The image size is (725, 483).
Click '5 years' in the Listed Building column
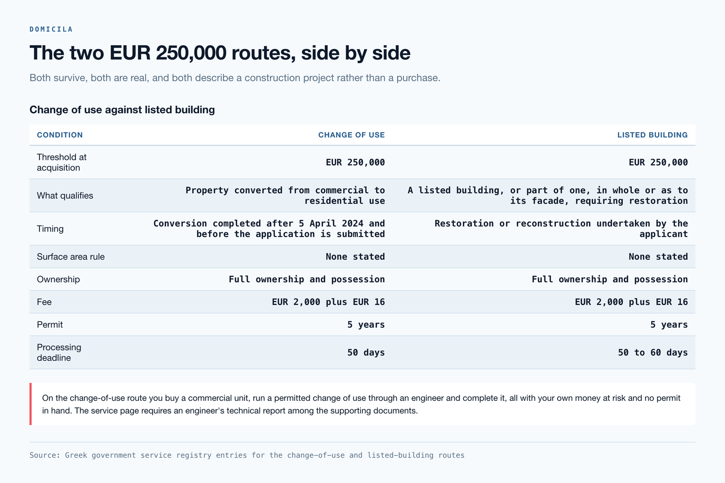tap(669, 324)
